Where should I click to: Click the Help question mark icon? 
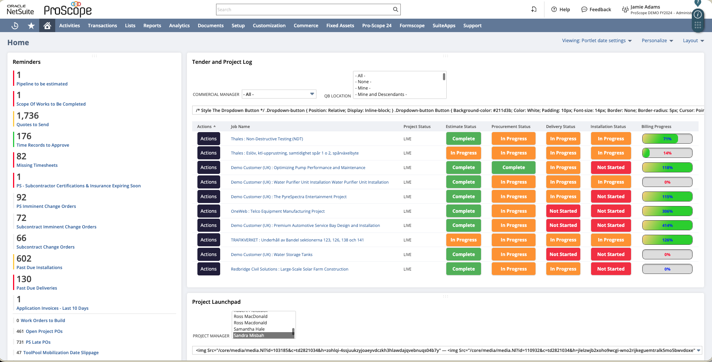(554, 9)
